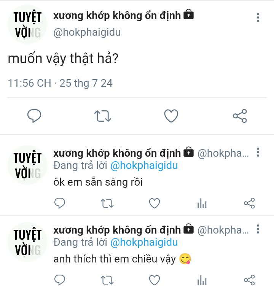Like the "anh thích thì em chiều vậy" reply

154,280
